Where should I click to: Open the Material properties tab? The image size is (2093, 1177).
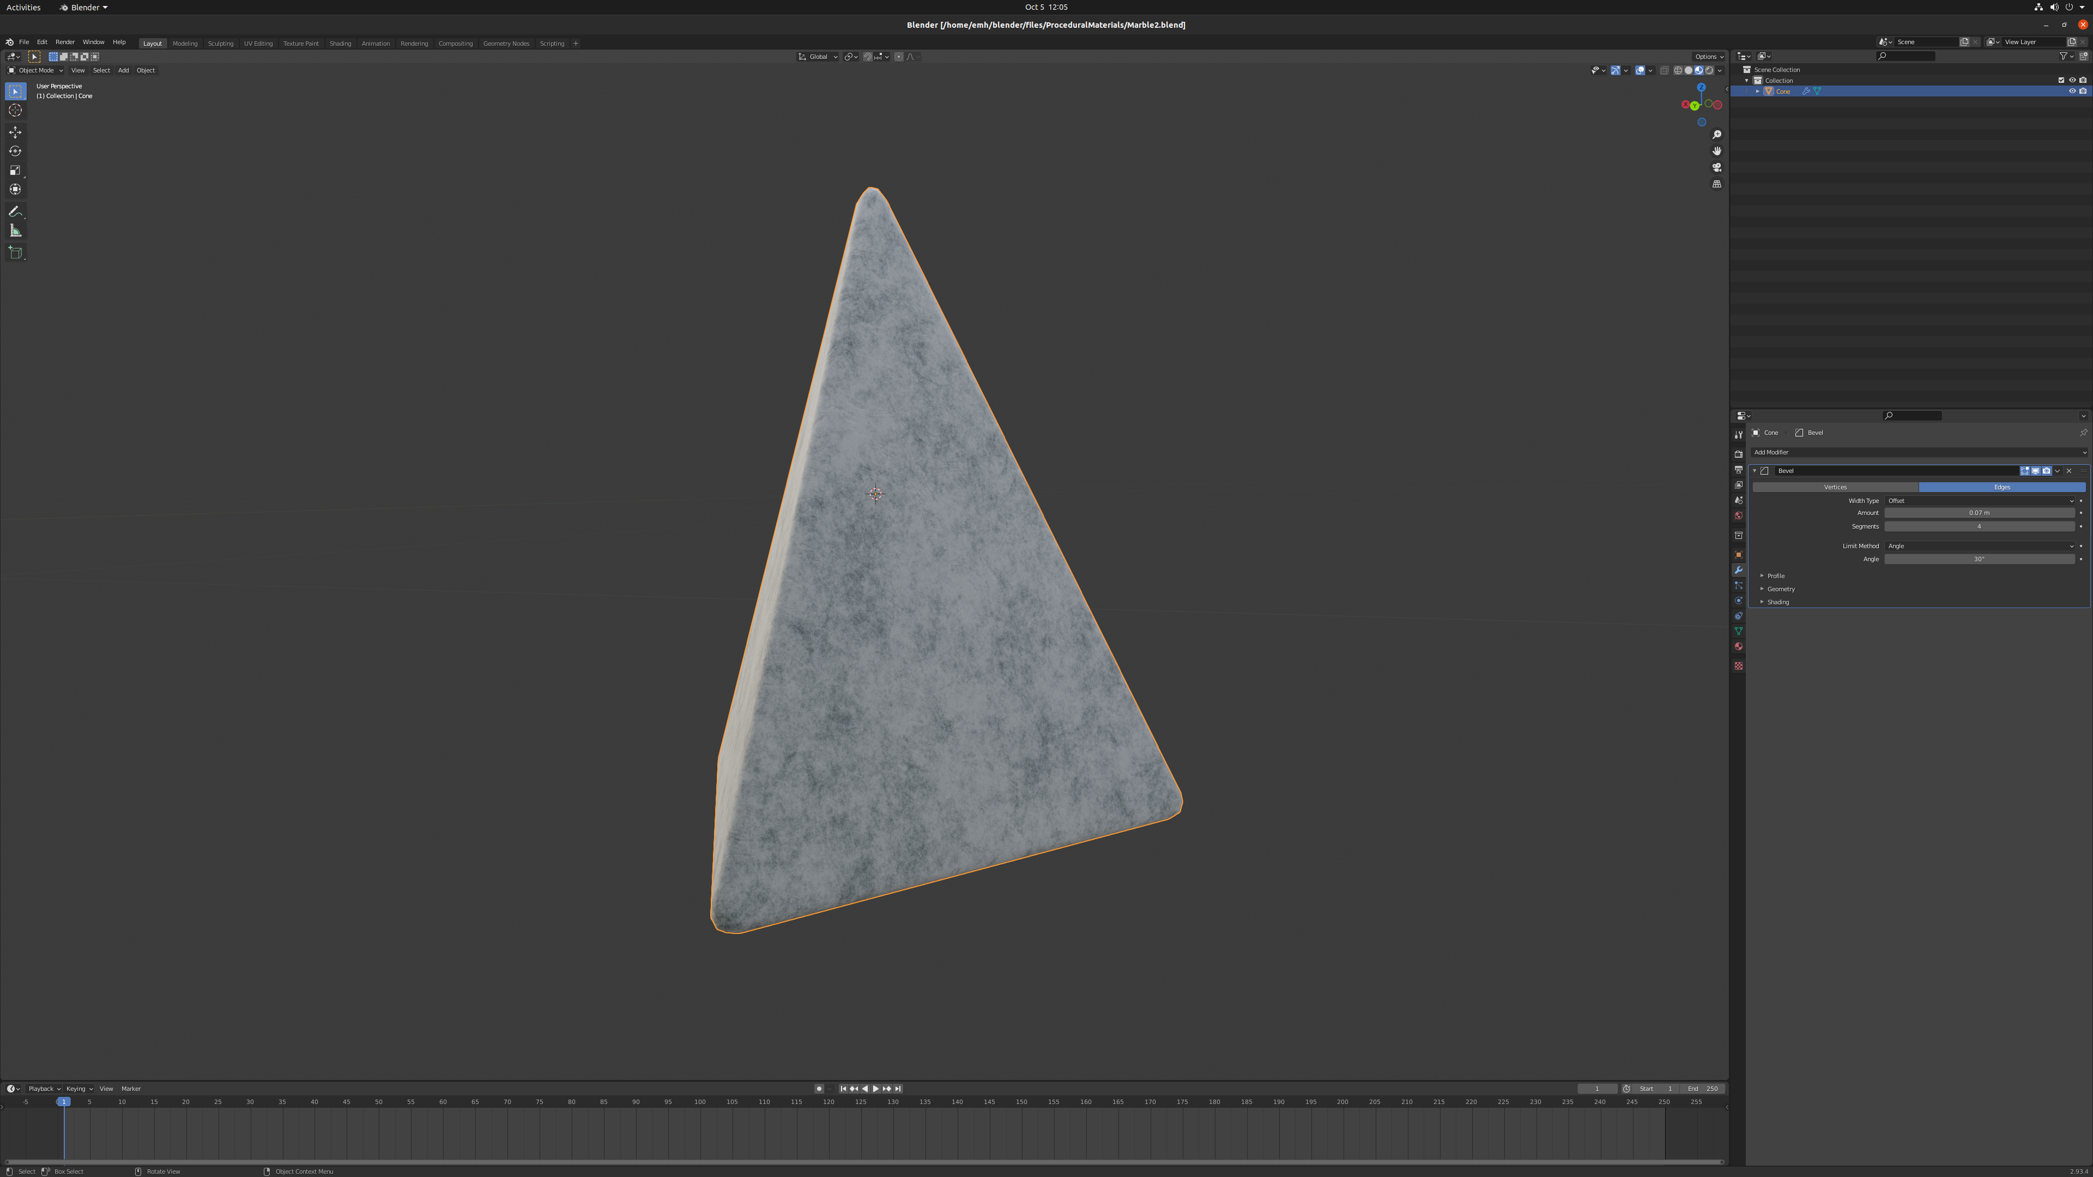[x=1739, y=647]
